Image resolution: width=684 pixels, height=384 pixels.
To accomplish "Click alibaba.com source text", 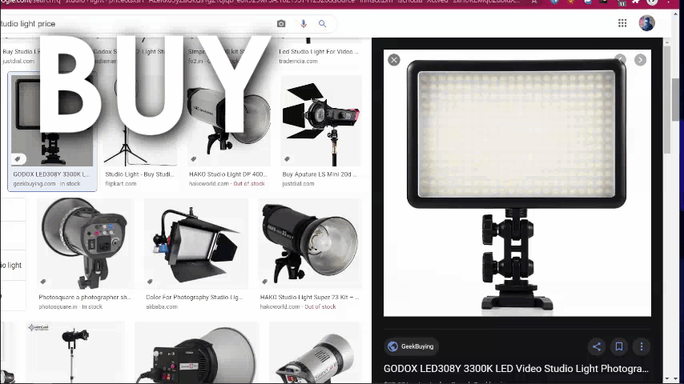I will [x=162, y=306].
